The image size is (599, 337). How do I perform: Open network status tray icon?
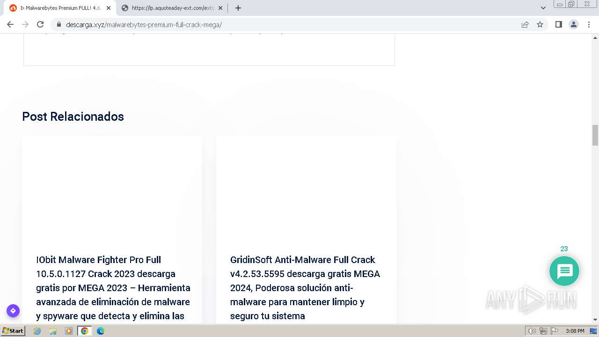click(543, 331)
